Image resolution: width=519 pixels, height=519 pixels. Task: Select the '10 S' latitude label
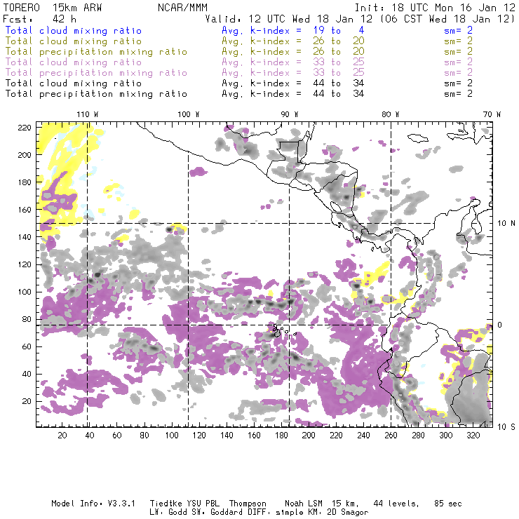pos(506,427)
